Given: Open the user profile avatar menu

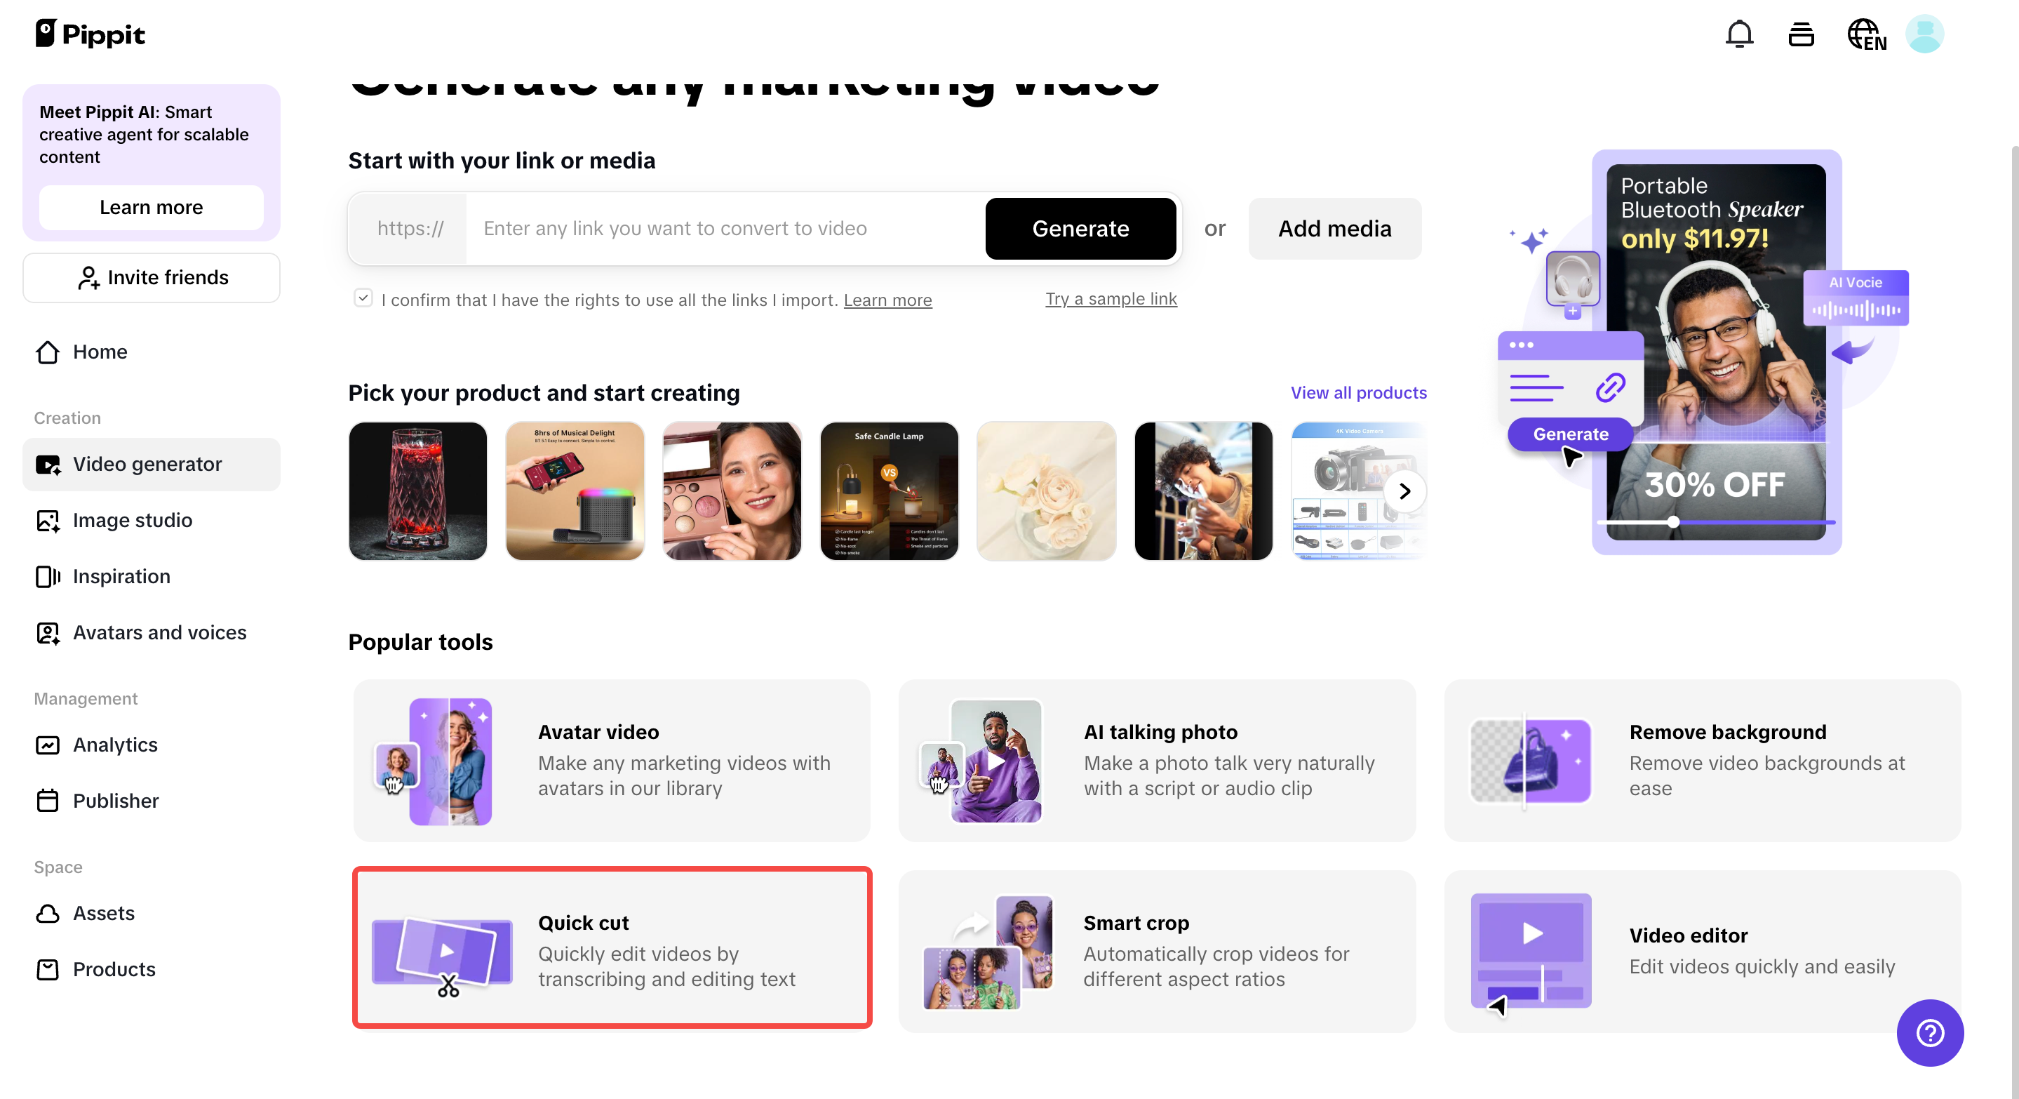Looking at the screenshot, I should pos(1924,35).
